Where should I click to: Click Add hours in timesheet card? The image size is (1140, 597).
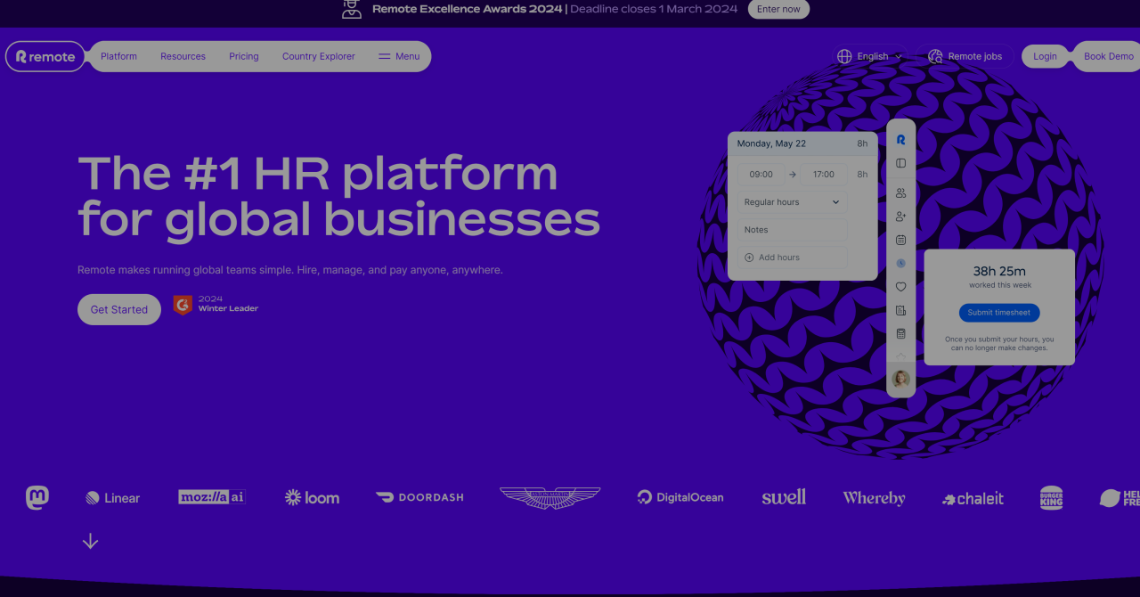point(792,258)
